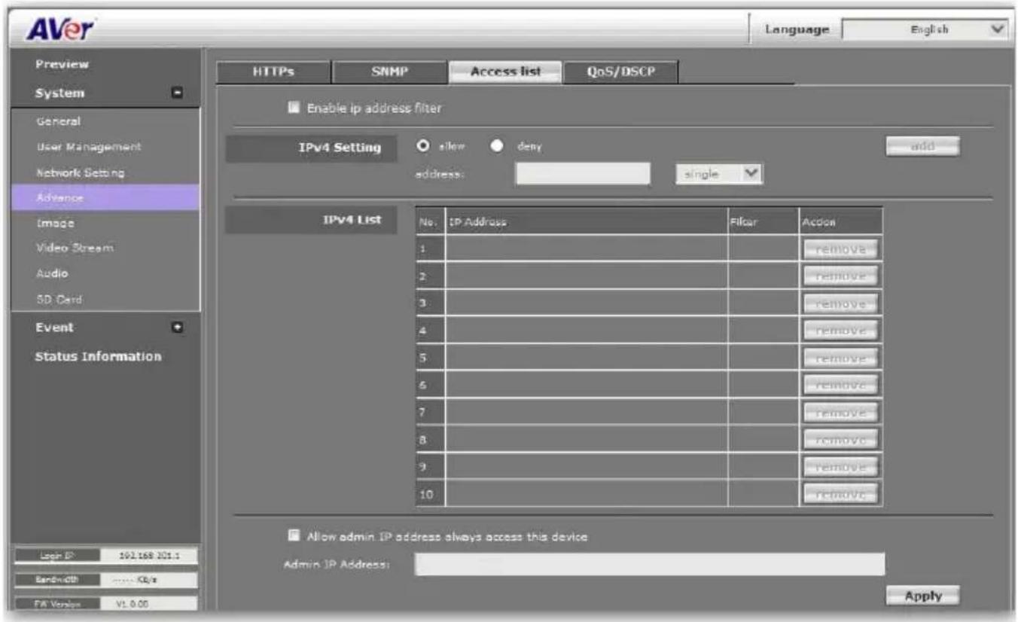Remove entry number 10 from IPv4 list
Image resolution: width=1021 pixels, height=622 pixels.
point(840,494)
